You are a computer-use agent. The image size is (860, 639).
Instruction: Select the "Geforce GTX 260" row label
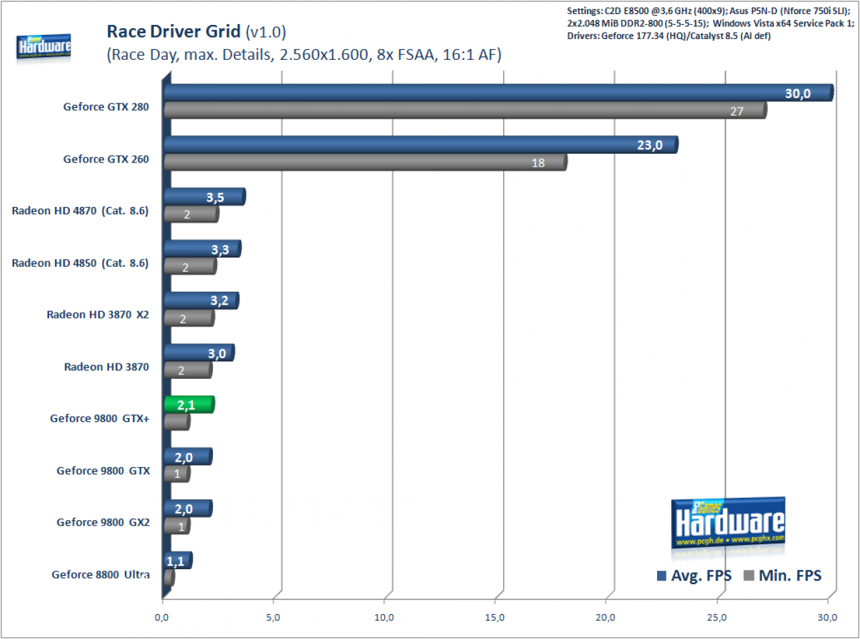tap(106, 159)
